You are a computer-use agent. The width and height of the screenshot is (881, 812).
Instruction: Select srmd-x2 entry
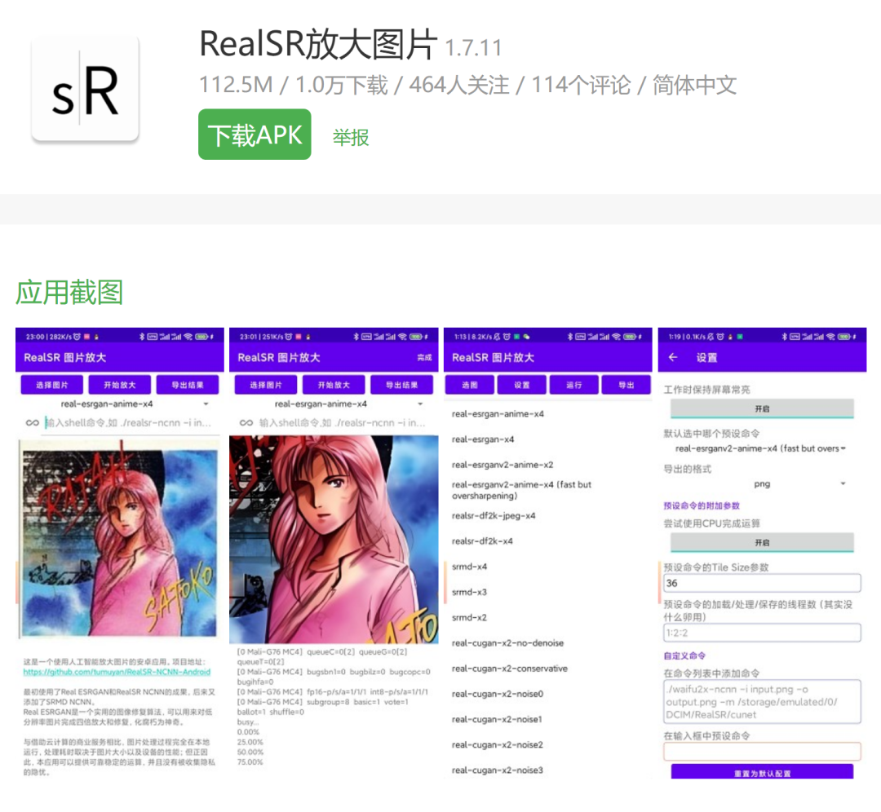tap(469, 617)
